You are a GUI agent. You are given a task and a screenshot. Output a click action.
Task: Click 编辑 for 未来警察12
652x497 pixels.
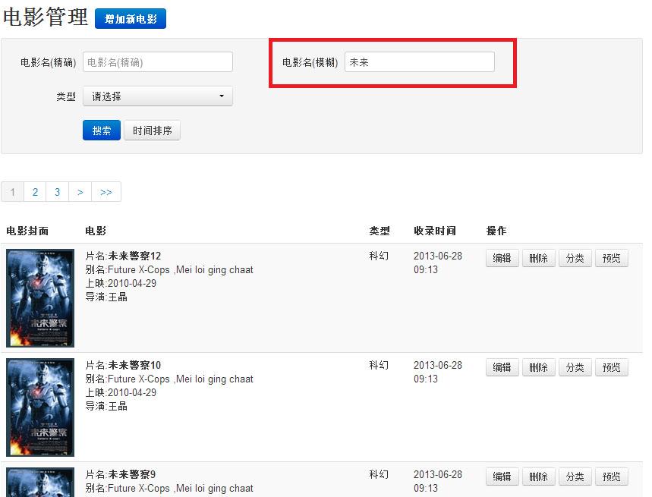[x=502, y=258]
